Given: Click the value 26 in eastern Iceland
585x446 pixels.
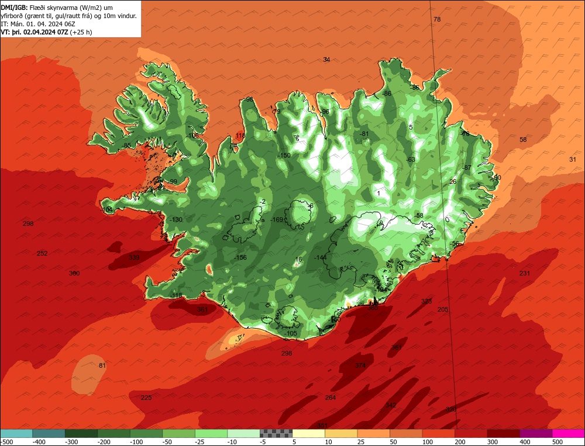Looking at the screenshot, I should 453,182.
